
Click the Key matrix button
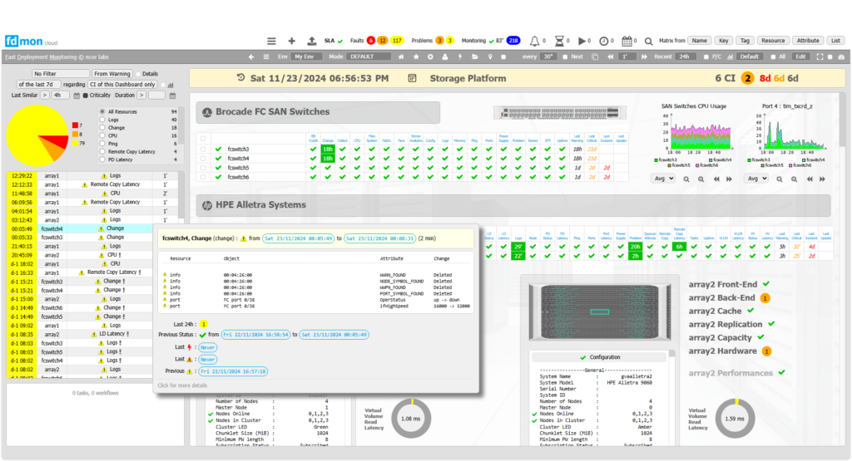click(x=723, y=41)
